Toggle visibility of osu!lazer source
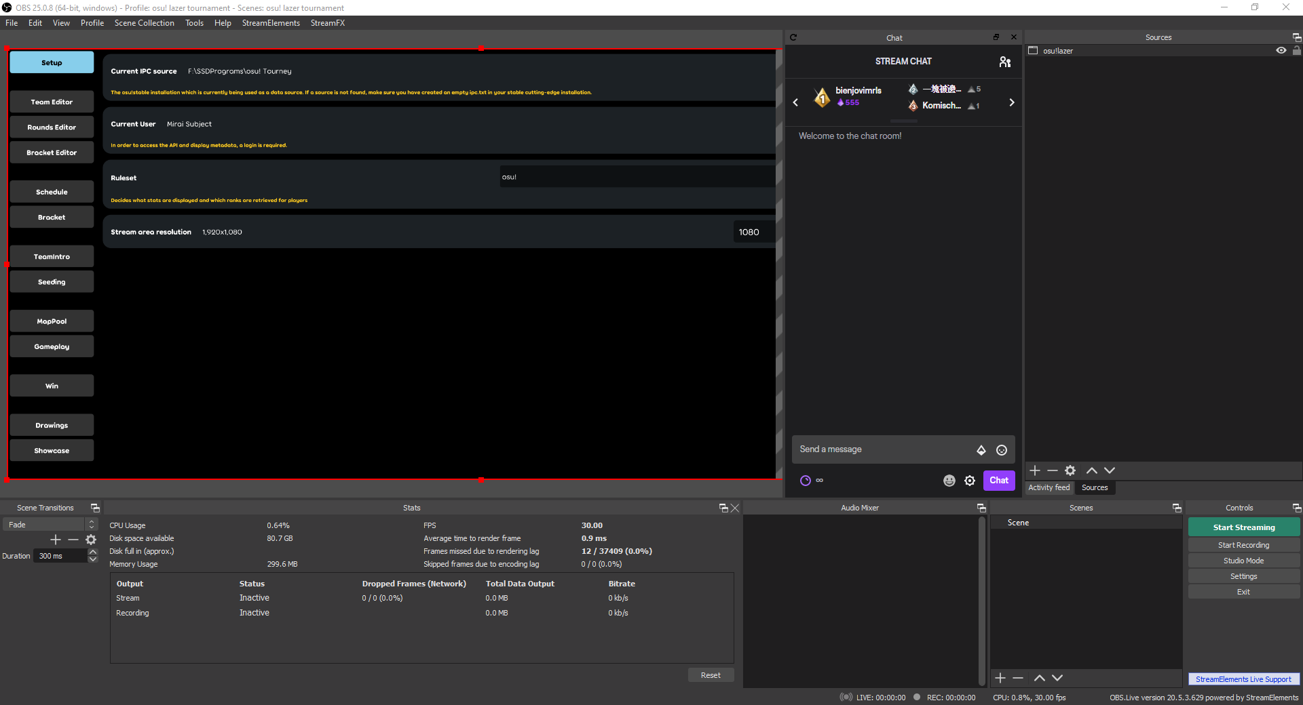Image resolution: width=1303 pixels, height=705 pixels. coord(1281,51)
